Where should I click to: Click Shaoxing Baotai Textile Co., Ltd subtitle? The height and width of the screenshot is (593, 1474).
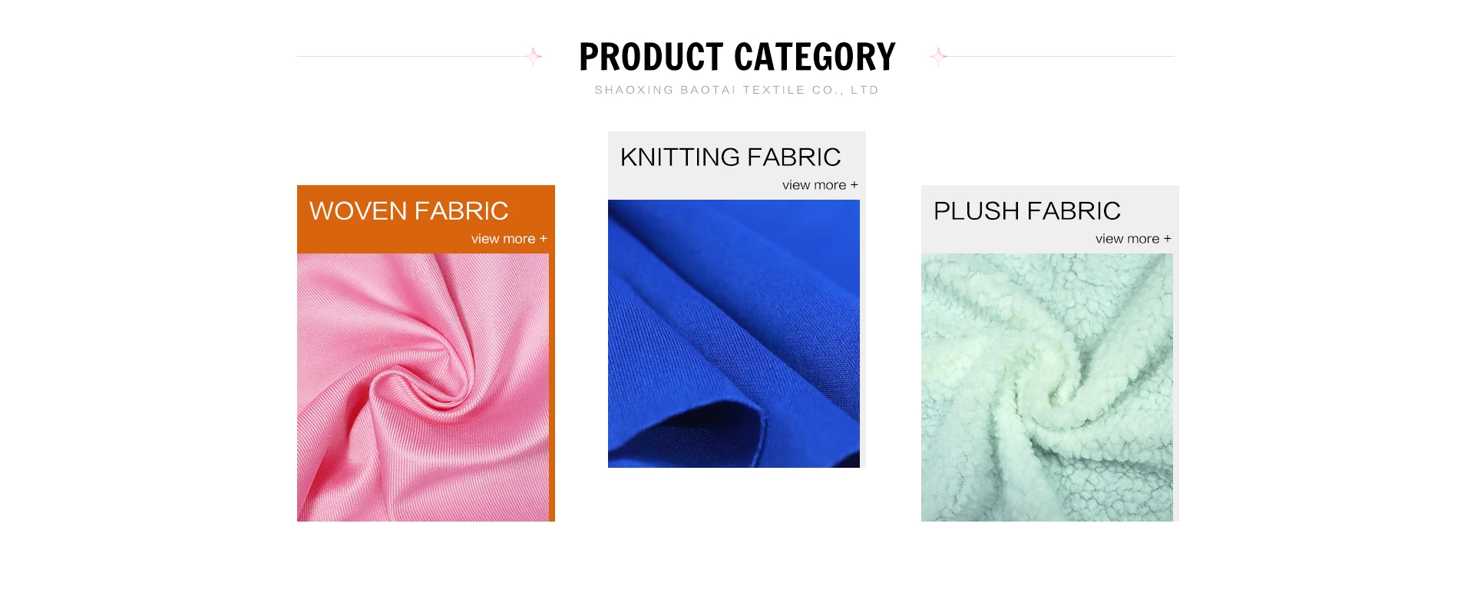737,90
